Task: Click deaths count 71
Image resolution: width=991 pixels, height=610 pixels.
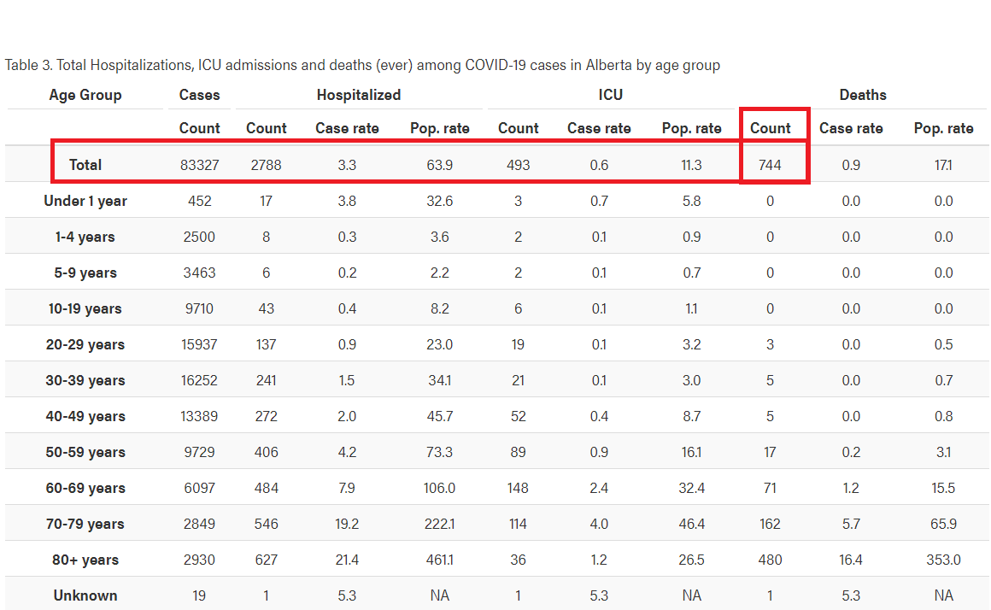Action: click(771, 489)
